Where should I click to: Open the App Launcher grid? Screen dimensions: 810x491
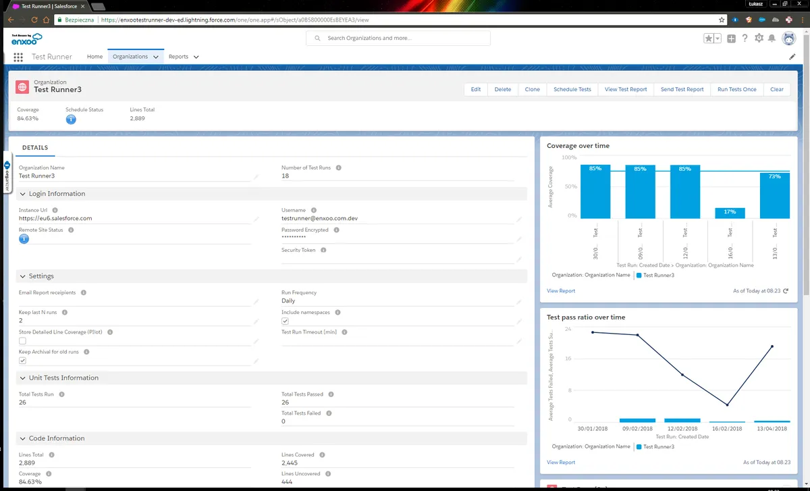[x=18, y=57]
